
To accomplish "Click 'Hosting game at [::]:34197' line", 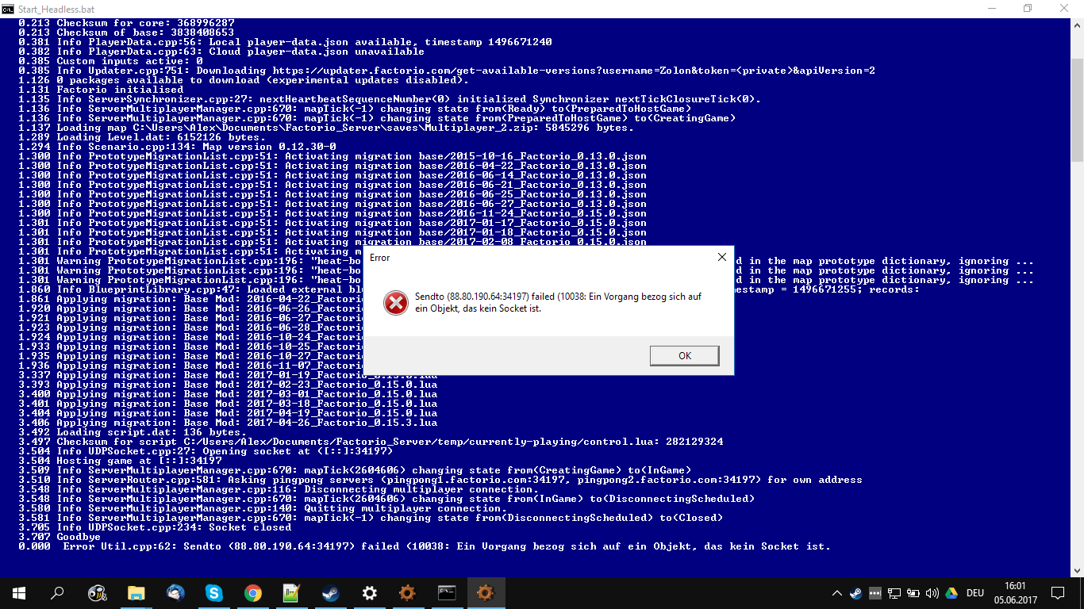I will [x=120, y=461].
